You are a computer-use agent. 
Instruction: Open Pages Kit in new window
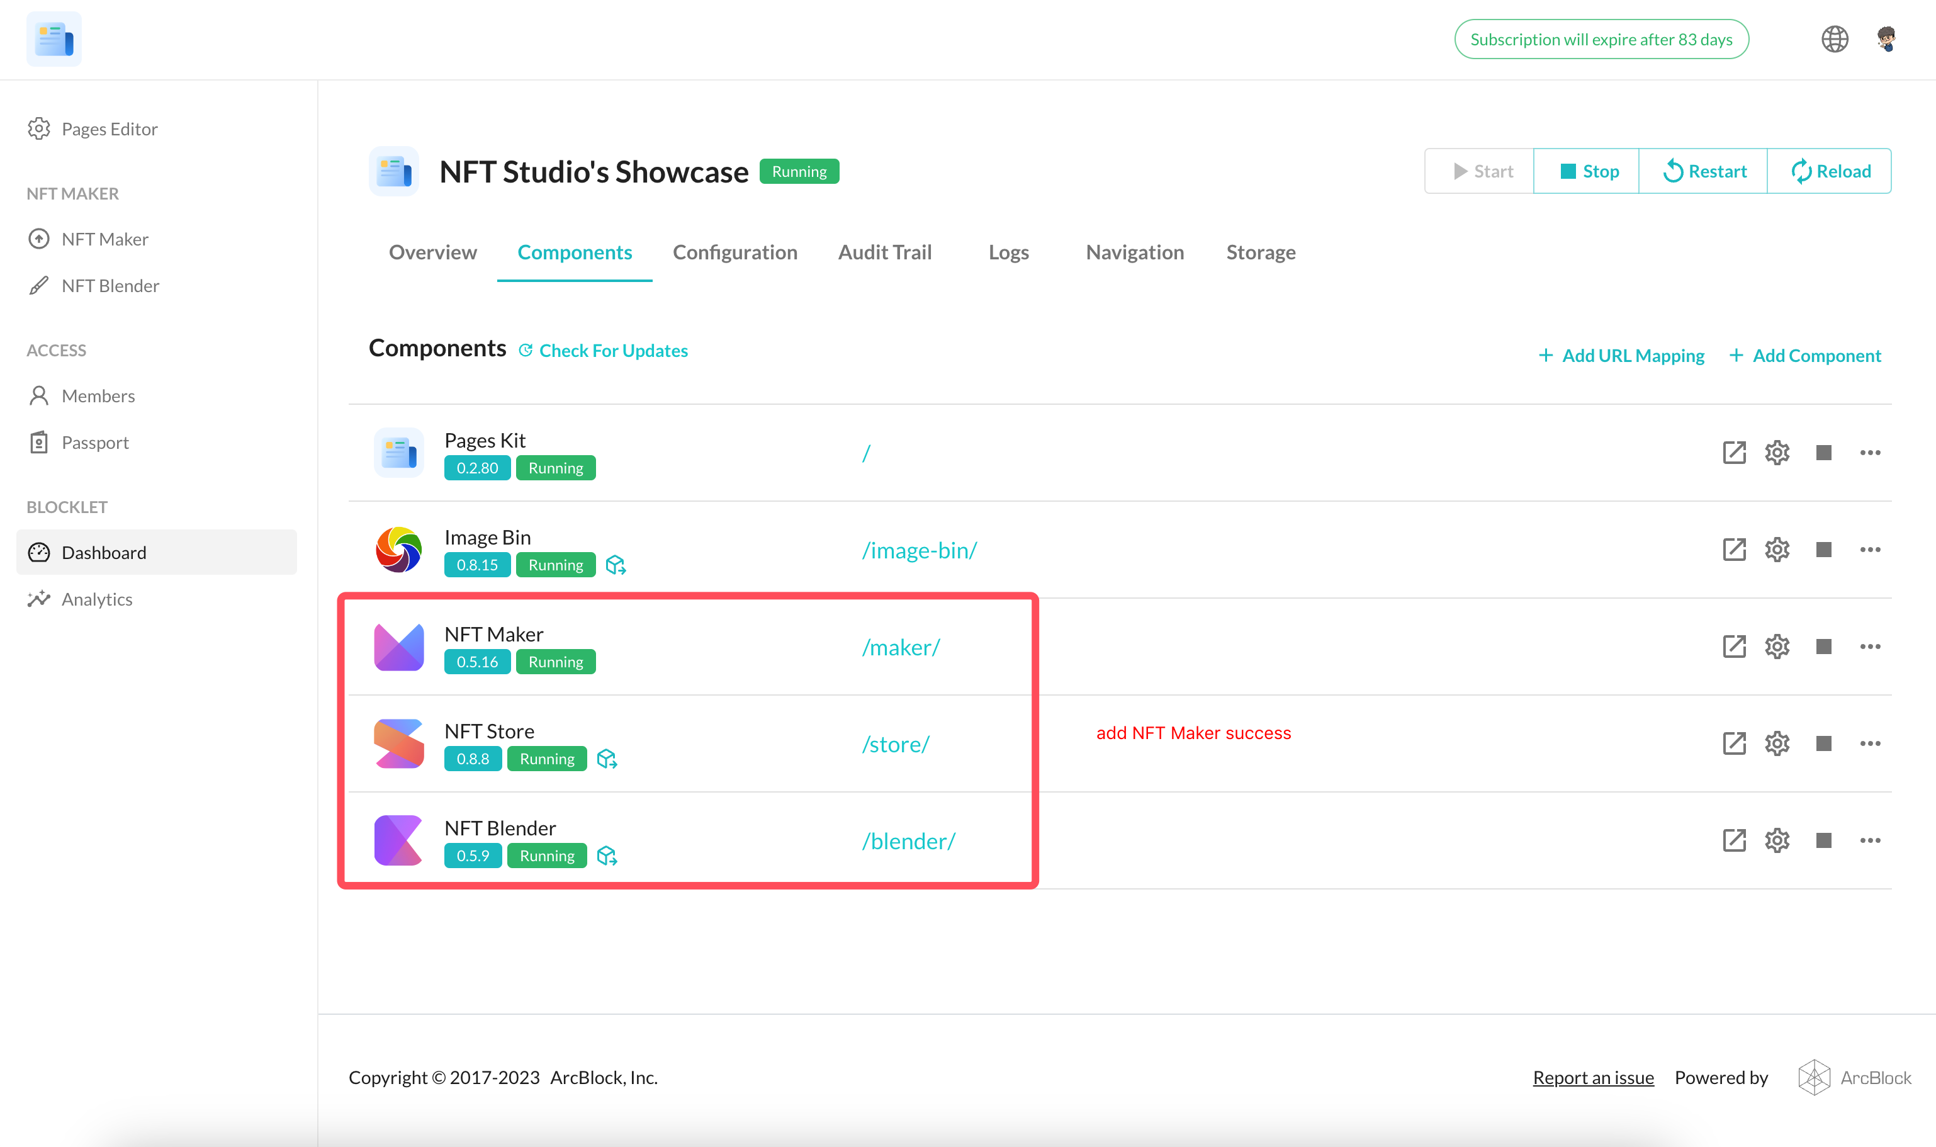1733,452
